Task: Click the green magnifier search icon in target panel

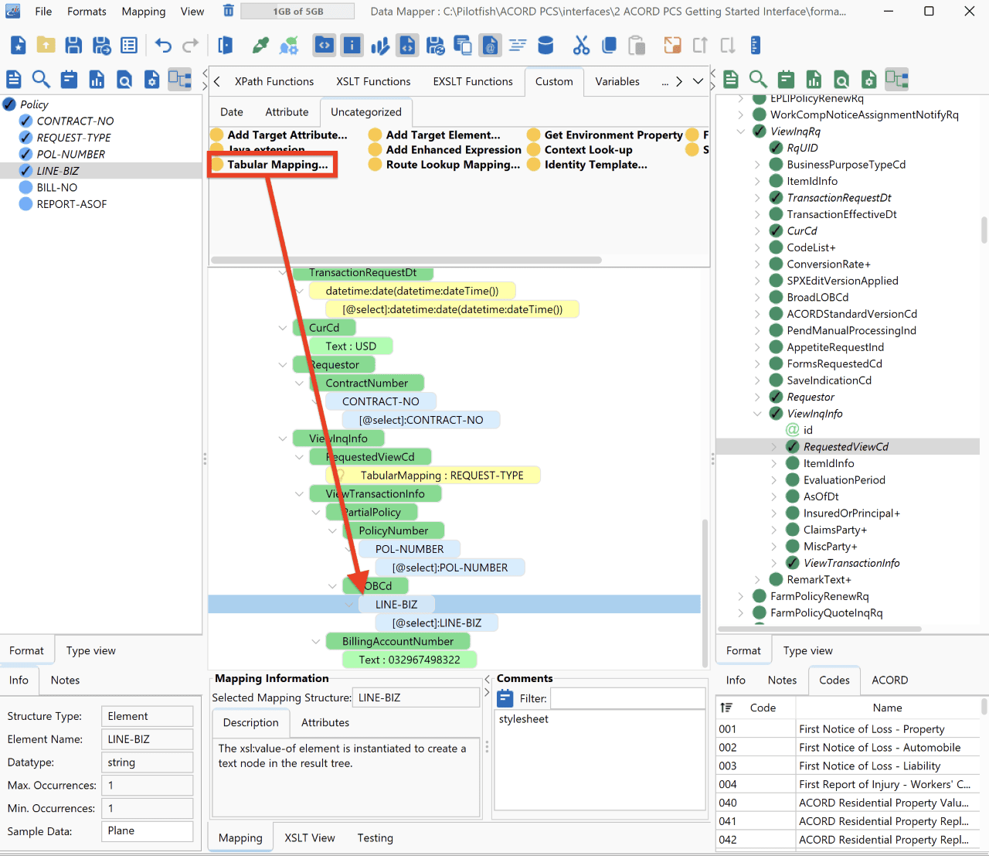Action: pos(758,79)
